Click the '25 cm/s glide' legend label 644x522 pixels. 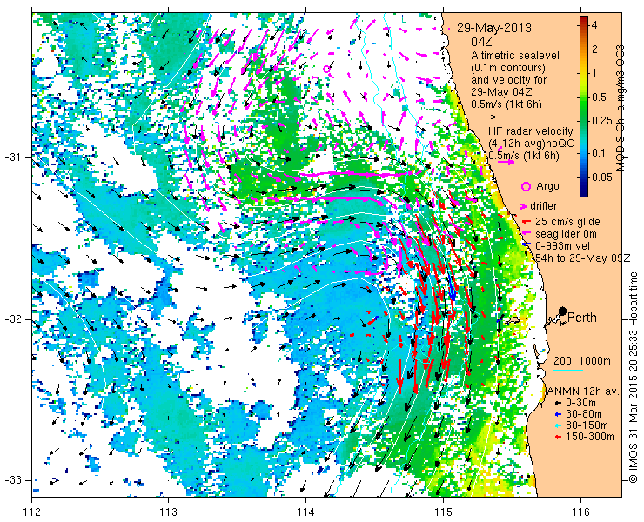click(567, 222)
